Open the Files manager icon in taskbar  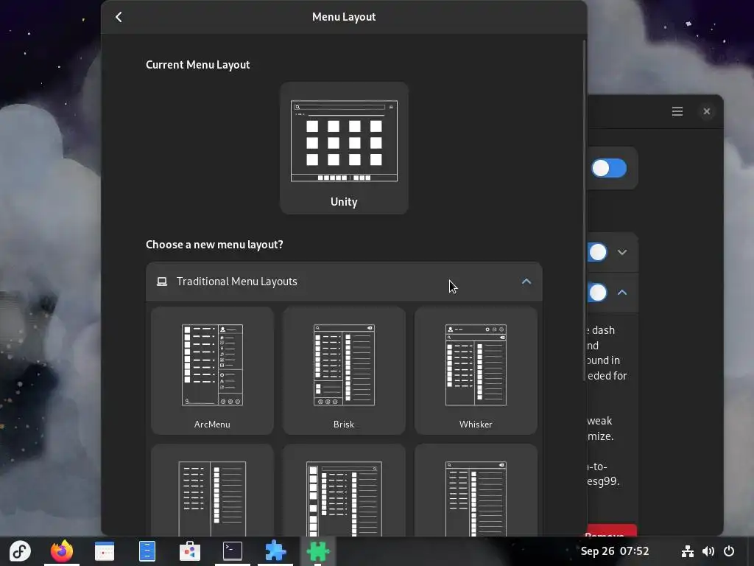coord(147,551)
